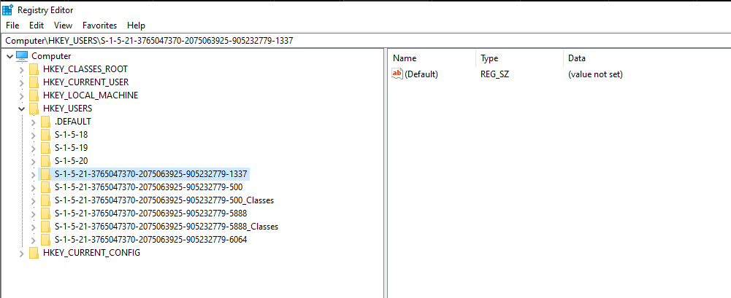
Task: Expand the key ending in -6064
Action: click(x=33, y=240)
